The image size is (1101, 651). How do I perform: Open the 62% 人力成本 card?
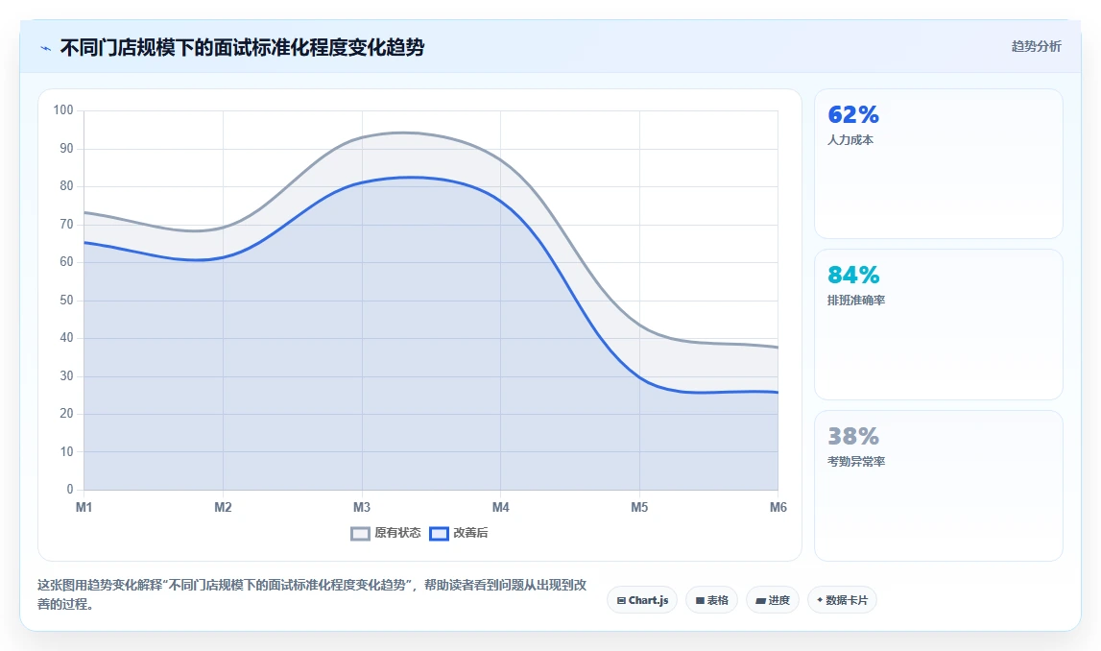pyautogui.click(x=938, y=163)
